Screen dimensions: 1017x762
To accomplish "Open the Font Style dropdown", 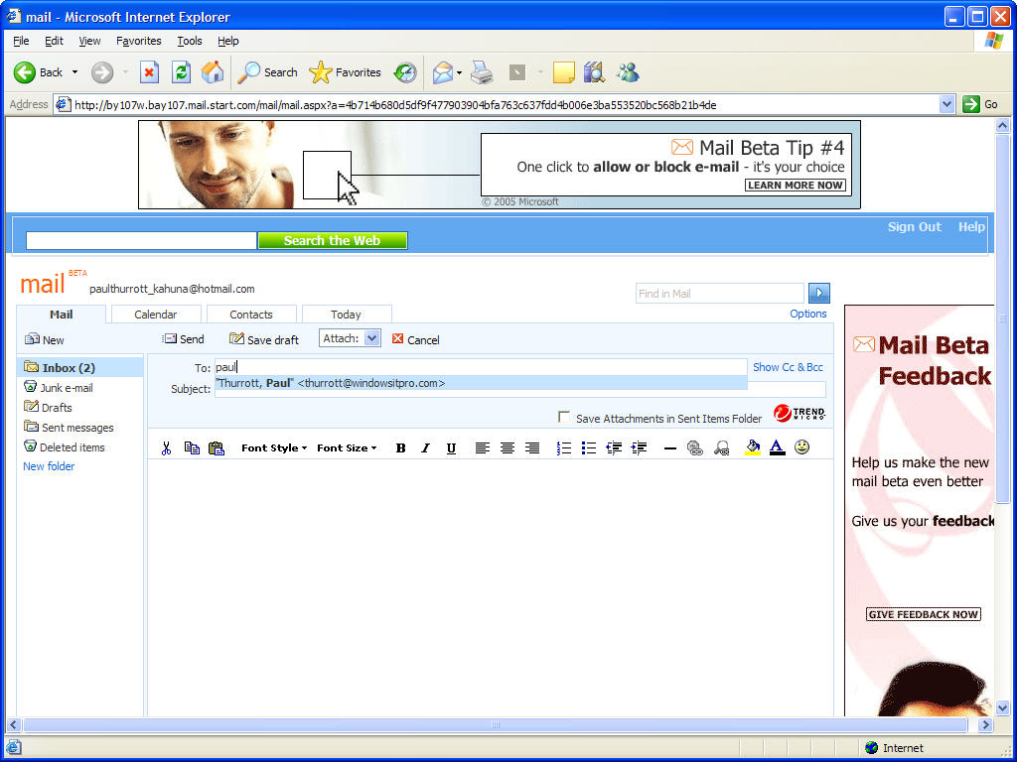I will tap(274, 448).
